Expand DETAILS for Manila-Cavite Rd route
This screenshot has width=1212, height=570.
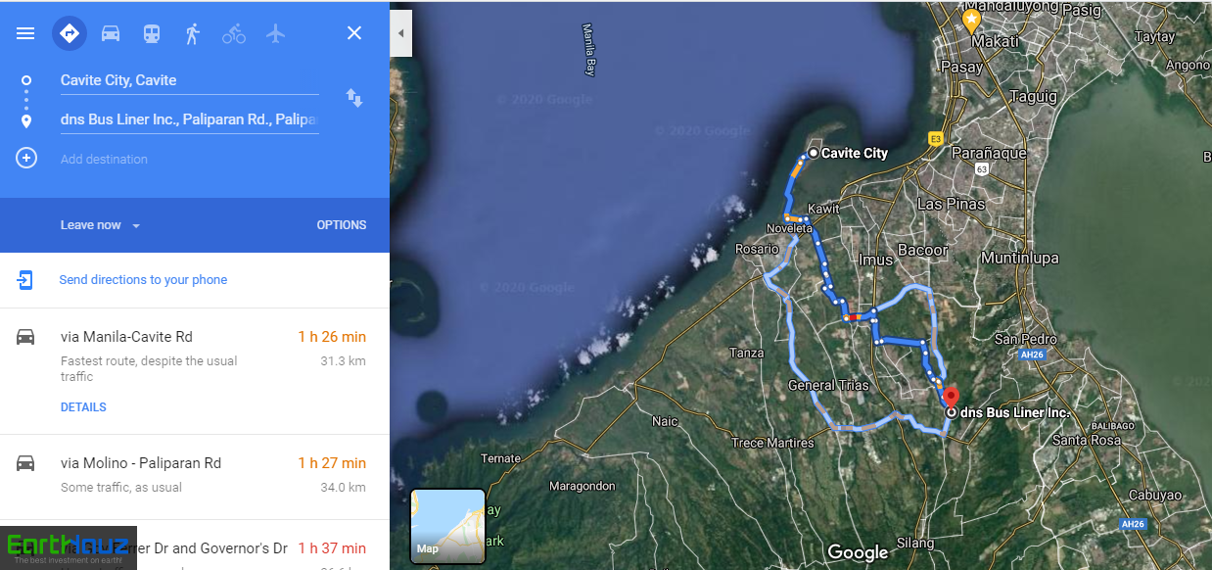83,407
